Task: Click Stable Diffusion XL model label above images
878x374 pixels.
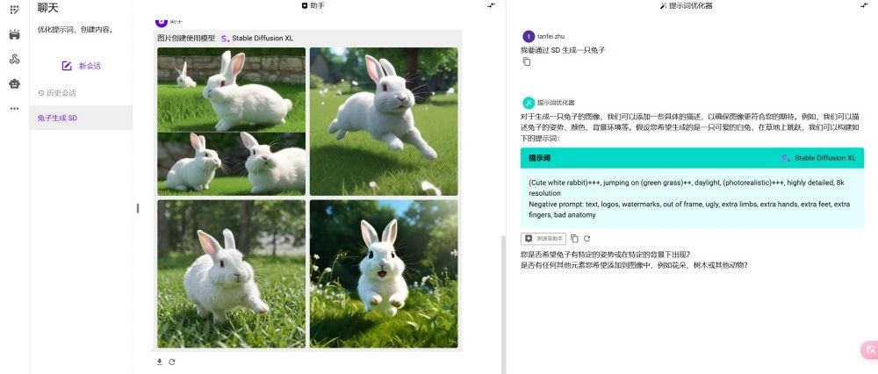Action: [x=257, y=38]
